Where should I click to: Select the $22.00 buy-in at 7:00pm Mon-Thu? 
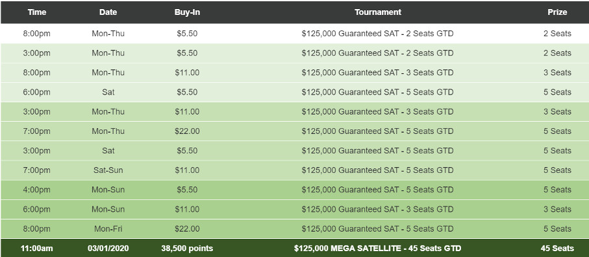point(187,131)
